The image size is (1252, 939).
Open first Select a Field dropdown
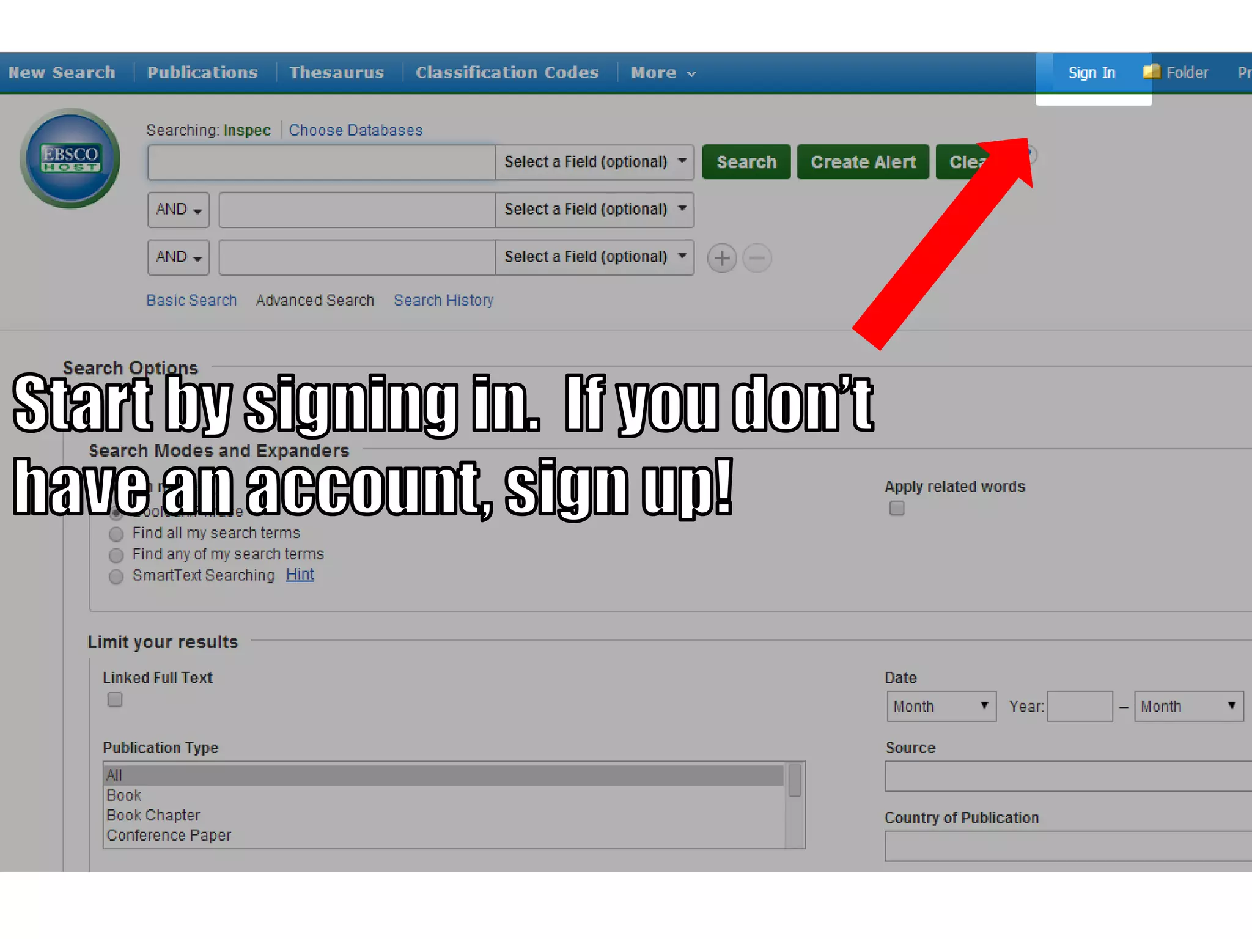tap(594, 162)
